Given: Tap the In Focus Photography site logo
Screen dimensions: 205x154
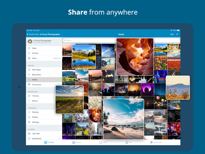Looking at the screenshot, I should pyautogui.click(x=30, y=41).
